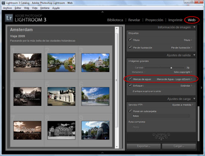
Task: Show the bottom filmstrip panel arrow
Action: click(x=102, y=153)
